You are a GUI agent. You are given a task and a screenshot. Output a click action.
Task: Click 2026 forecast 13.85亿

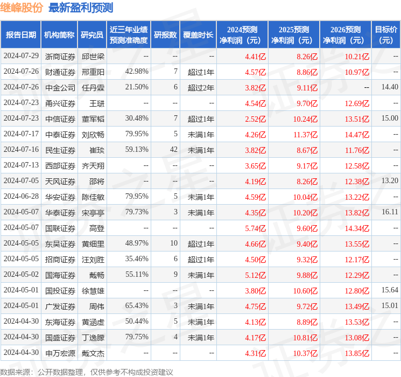coord(357,353)
